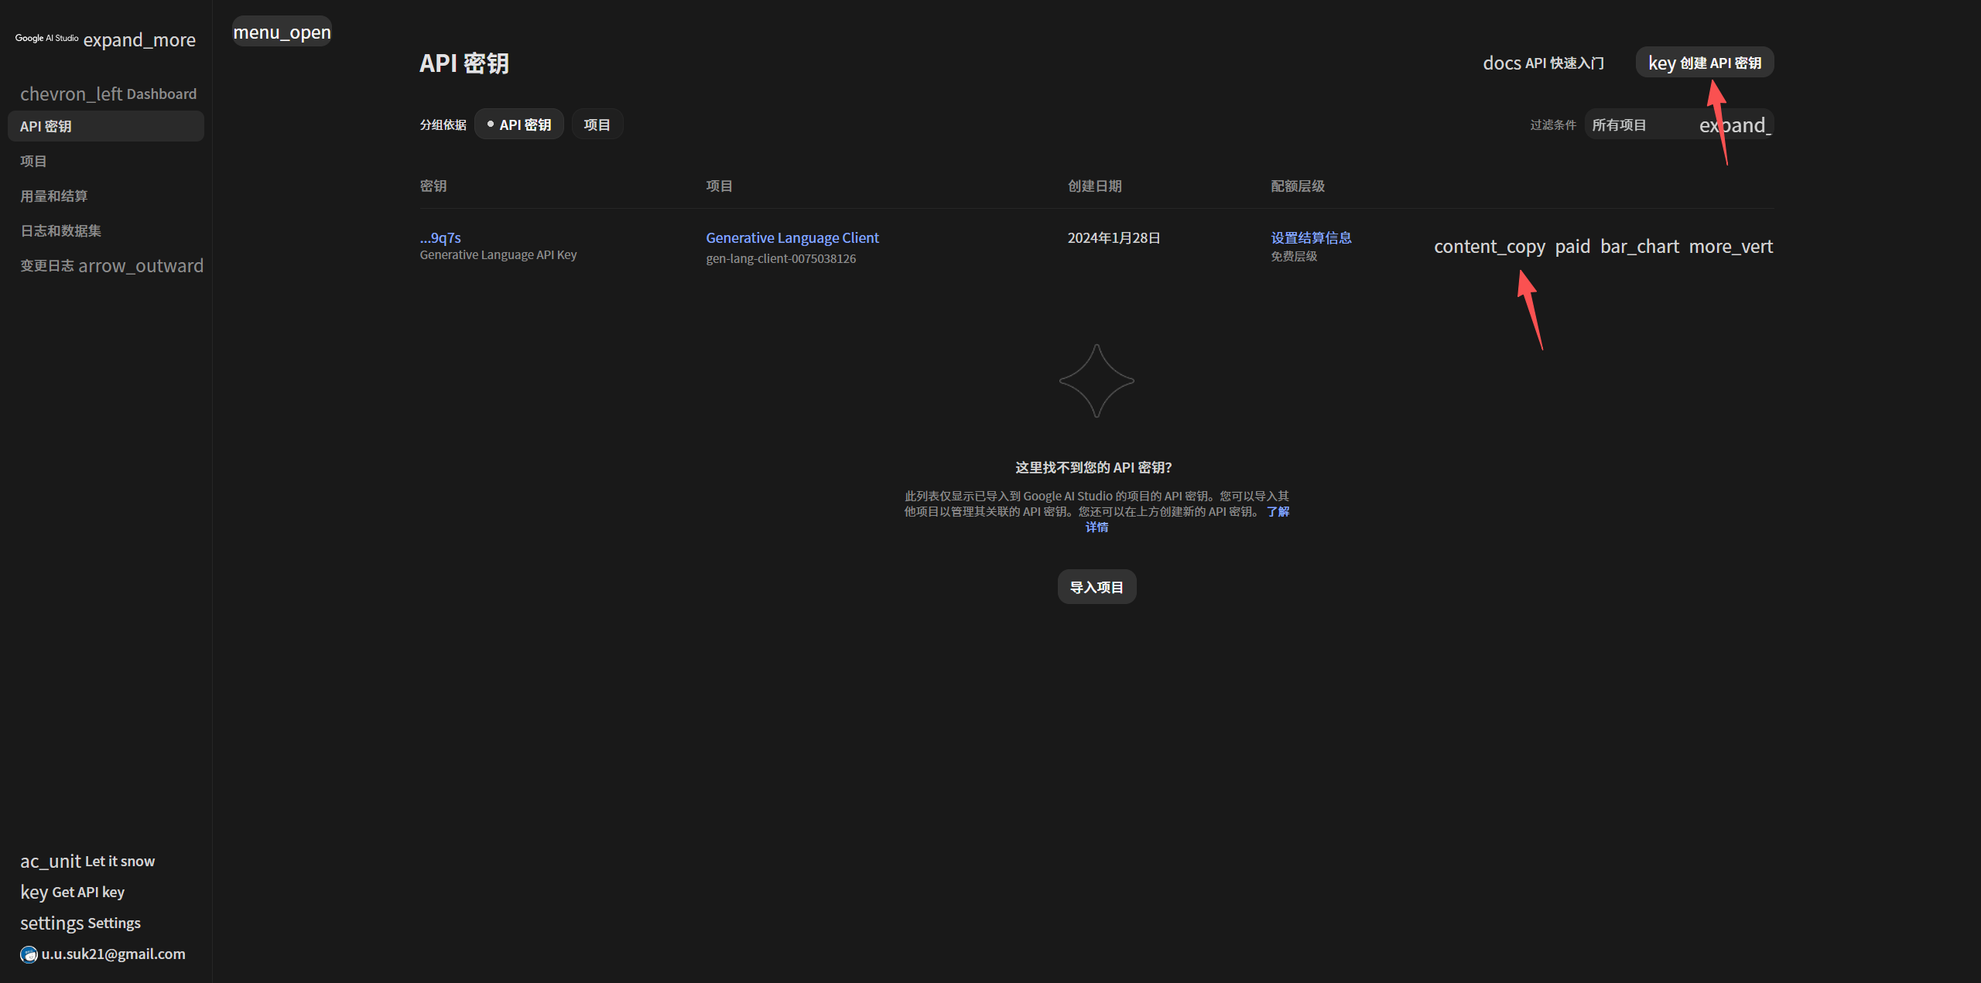Open the u.u.suk21@gmail.com account menu
The height and width of the screenshot is (983, 1981).
pos(104,954)
